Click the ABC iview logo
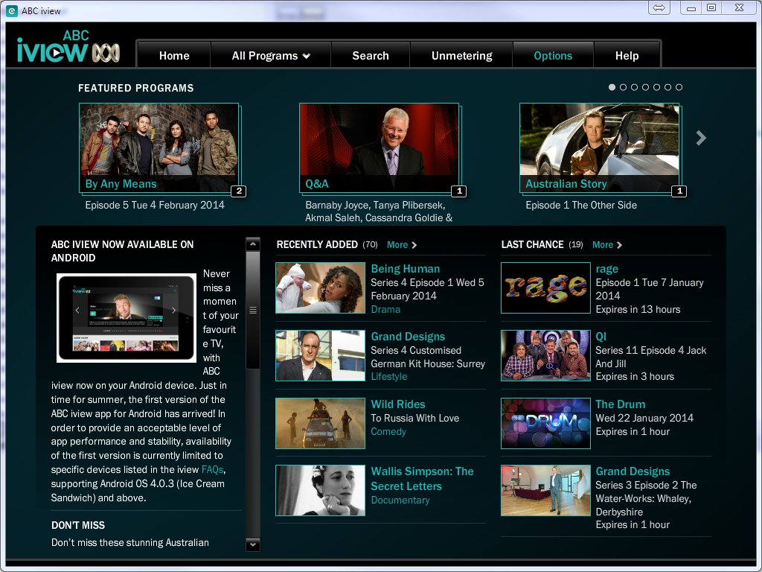 (x=68, y=48)
